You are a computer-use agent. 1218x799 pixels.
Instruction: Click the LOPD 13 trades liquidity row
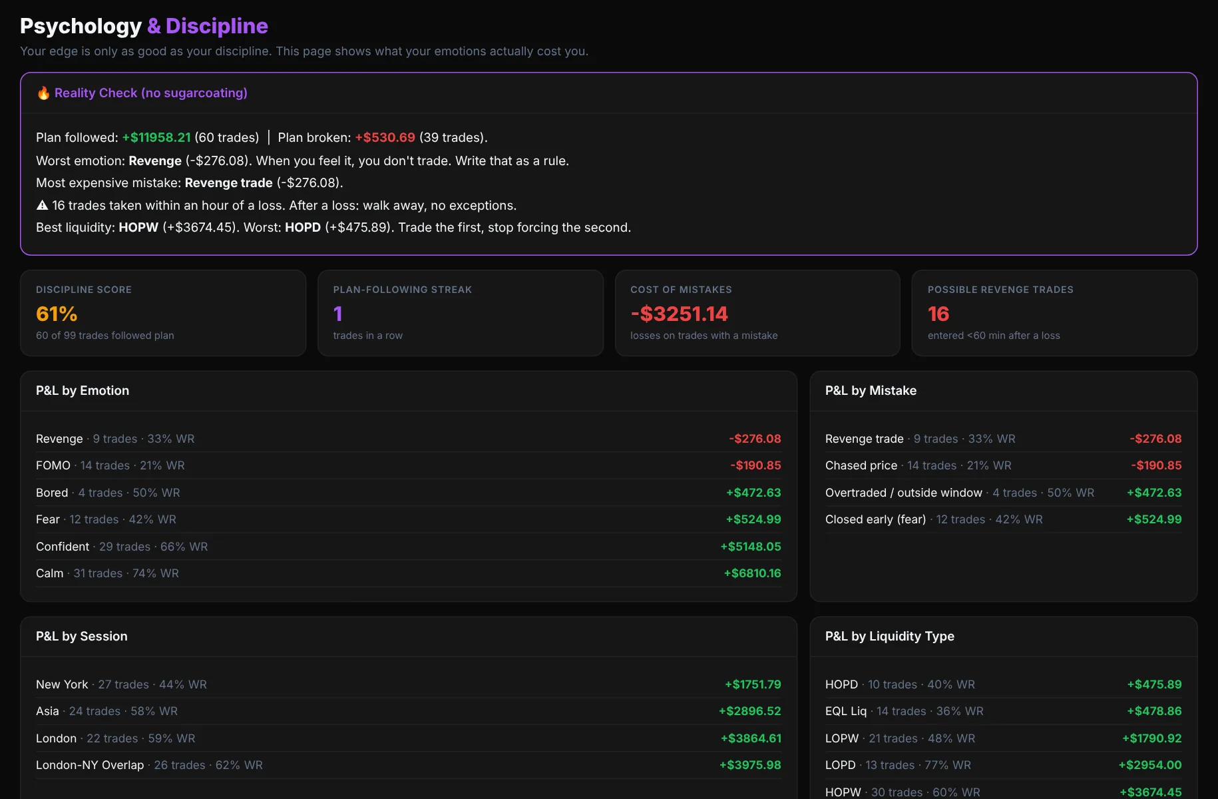[x=1004, y=765]
